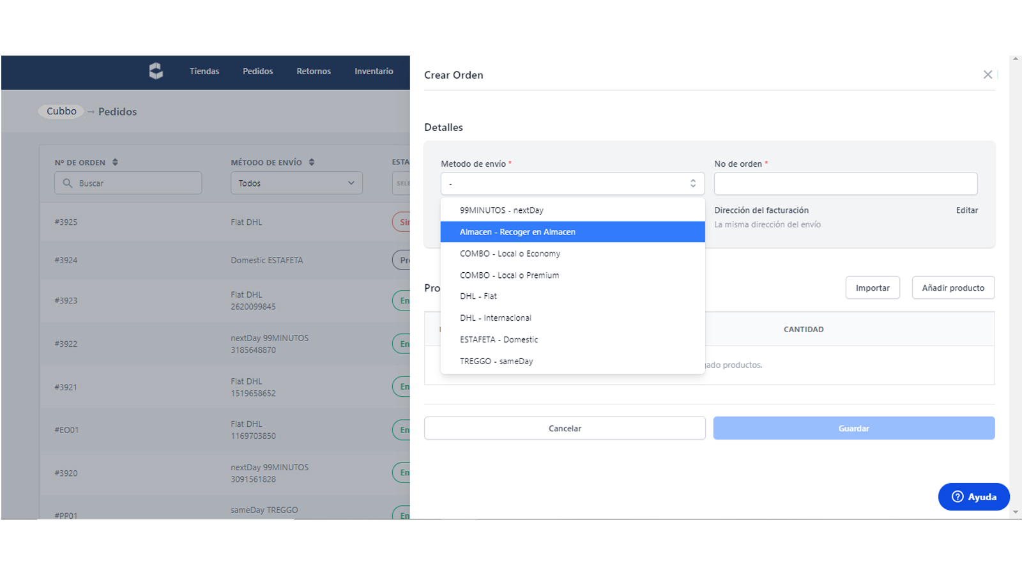Click the stepper chevrons on Metodo de envío
The height and width of the screenshot is (575, 1022).
click(x=692, y=183)
